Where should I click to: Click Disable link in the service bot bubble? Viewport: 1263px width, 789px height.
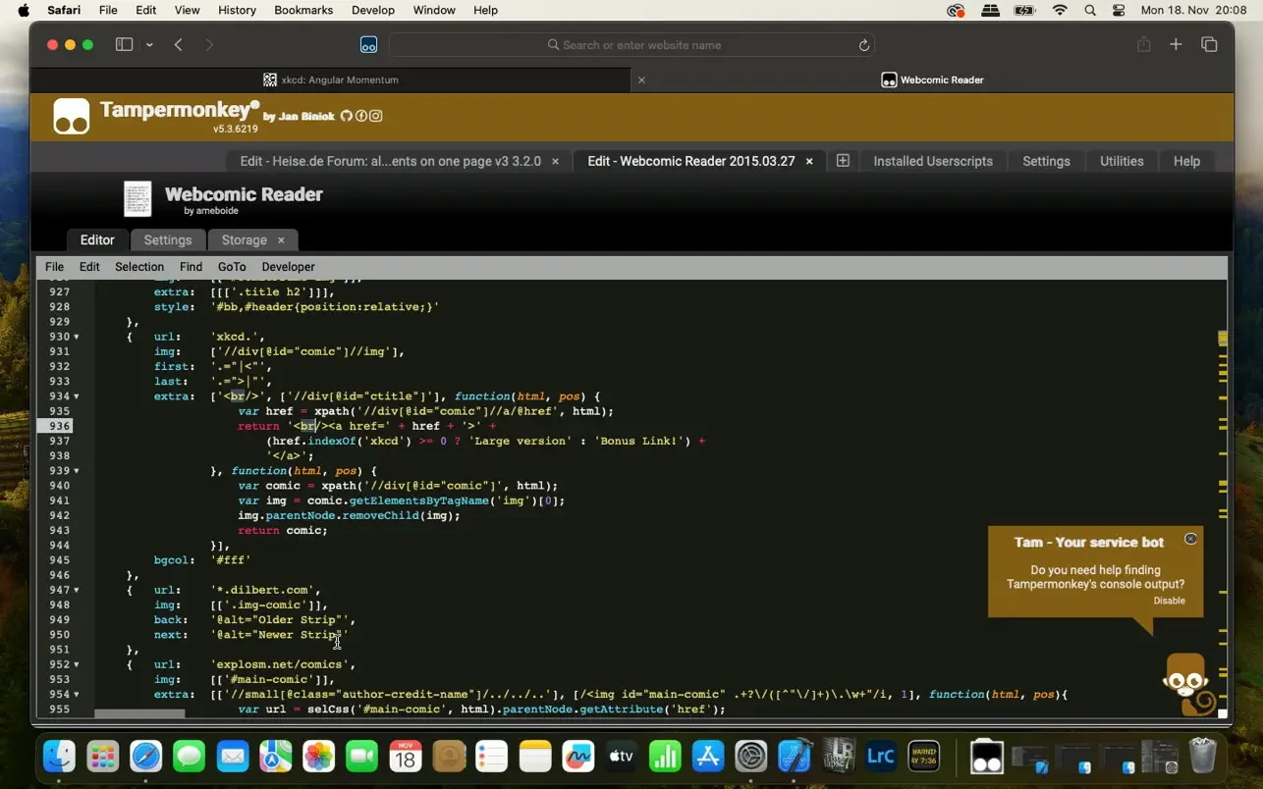point(1169,601)
